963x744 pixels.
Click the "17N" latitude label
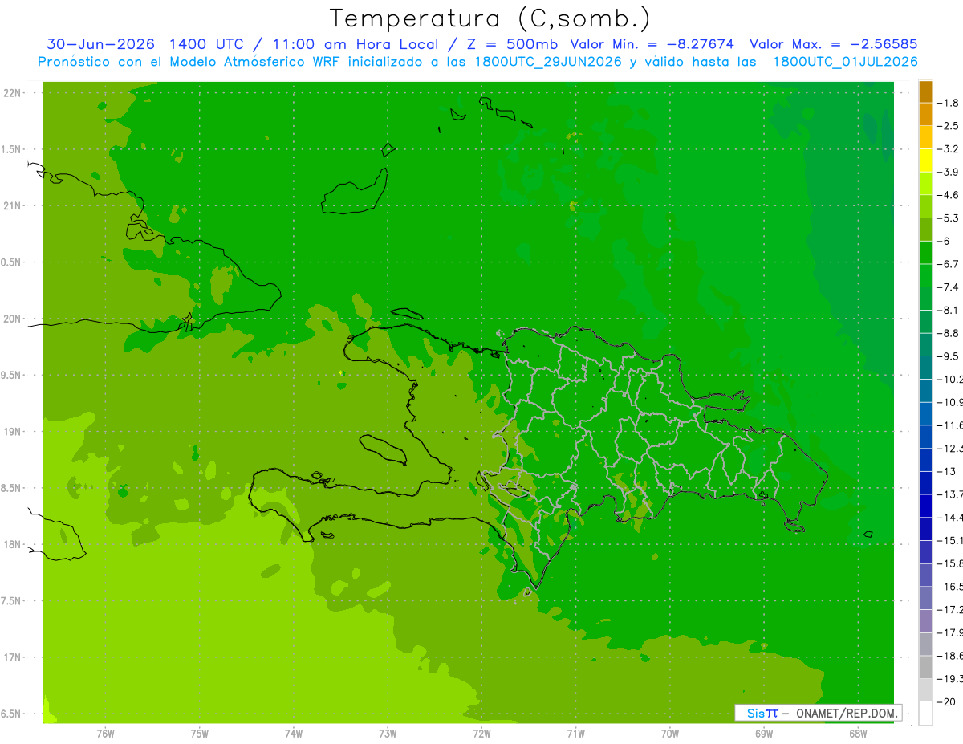pyautogui.click(x=14, y=658)
